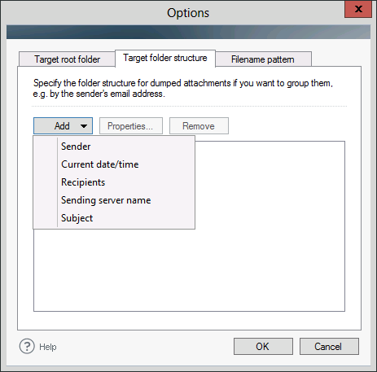
Task: Select Subject from the Add menu
Action: pos(114,218)
